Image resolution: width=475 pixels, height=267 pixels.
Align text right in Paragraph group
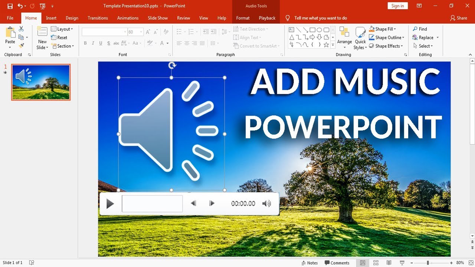tap(194, 43)
